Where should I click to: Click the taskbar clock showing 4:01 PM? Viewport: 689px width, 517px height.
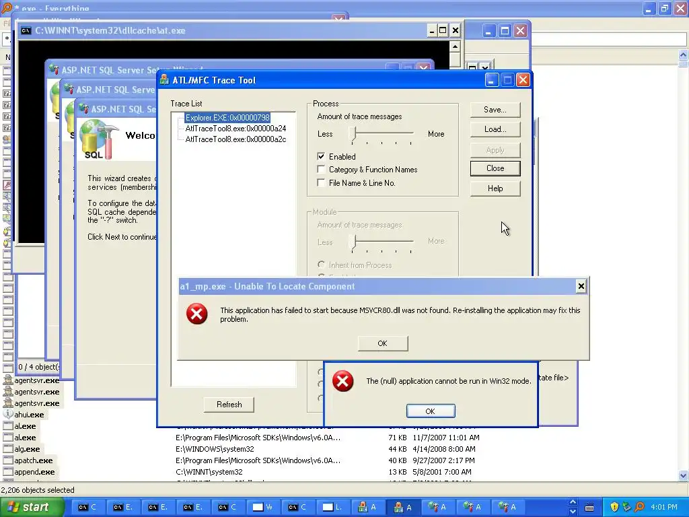pyautogui.click(x=664, y=507)
